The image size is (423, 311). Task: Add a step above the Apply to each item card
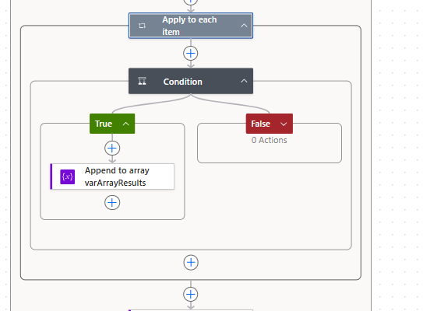[191, 2]
